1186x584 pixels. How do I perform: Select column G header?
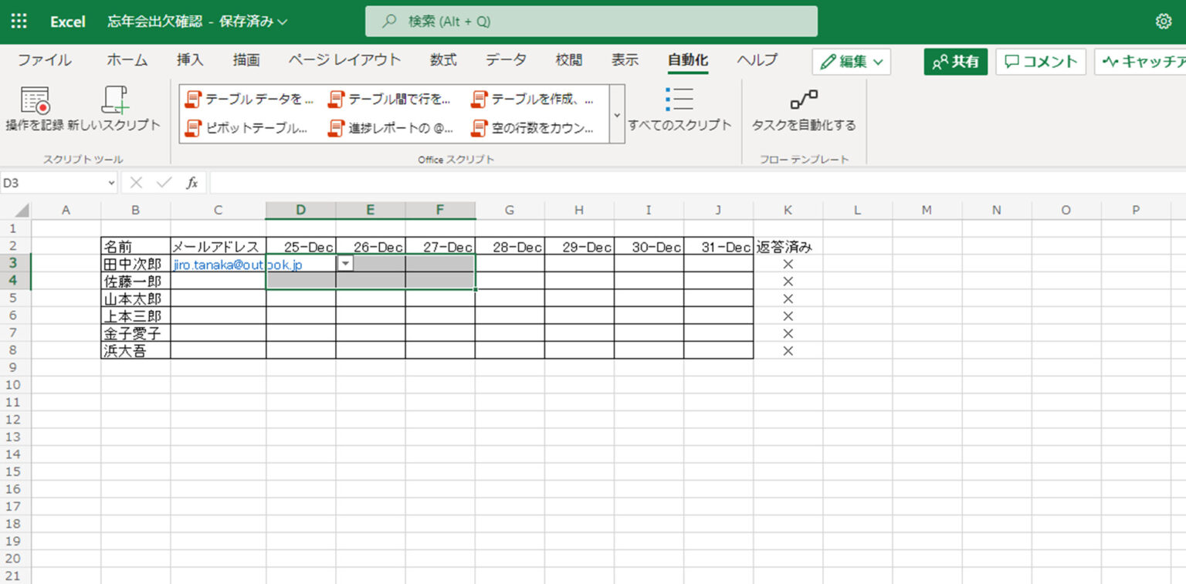pos(510,210)
